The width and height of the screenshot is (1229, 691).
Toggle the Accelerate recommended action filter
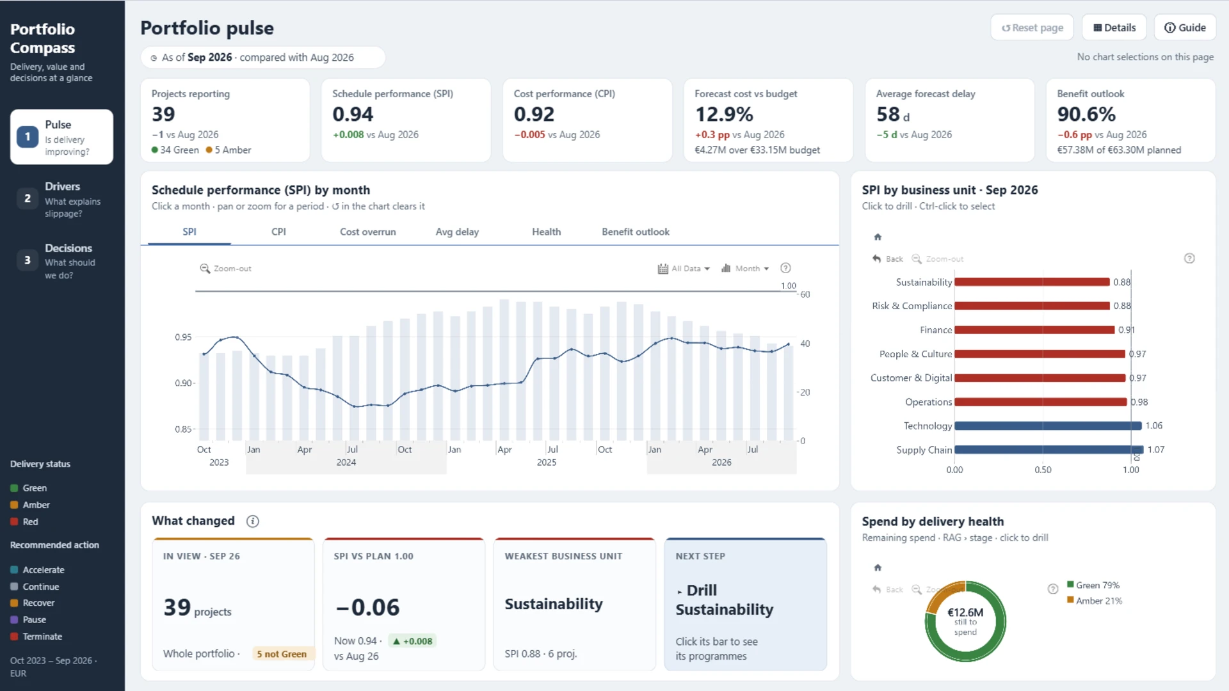(x=37, y=570)
